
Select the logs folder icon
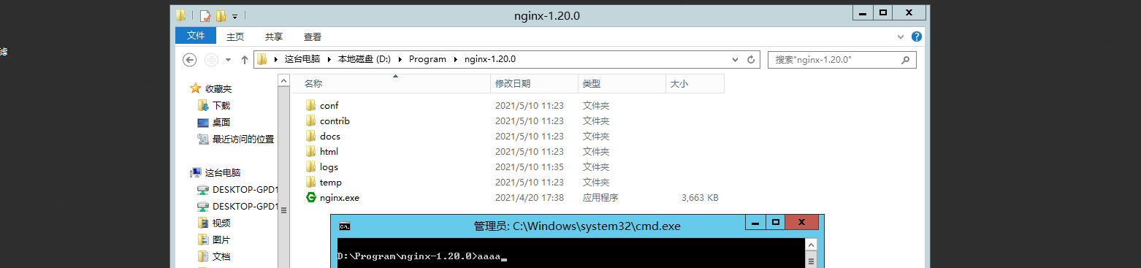click(x=310, y=166)
